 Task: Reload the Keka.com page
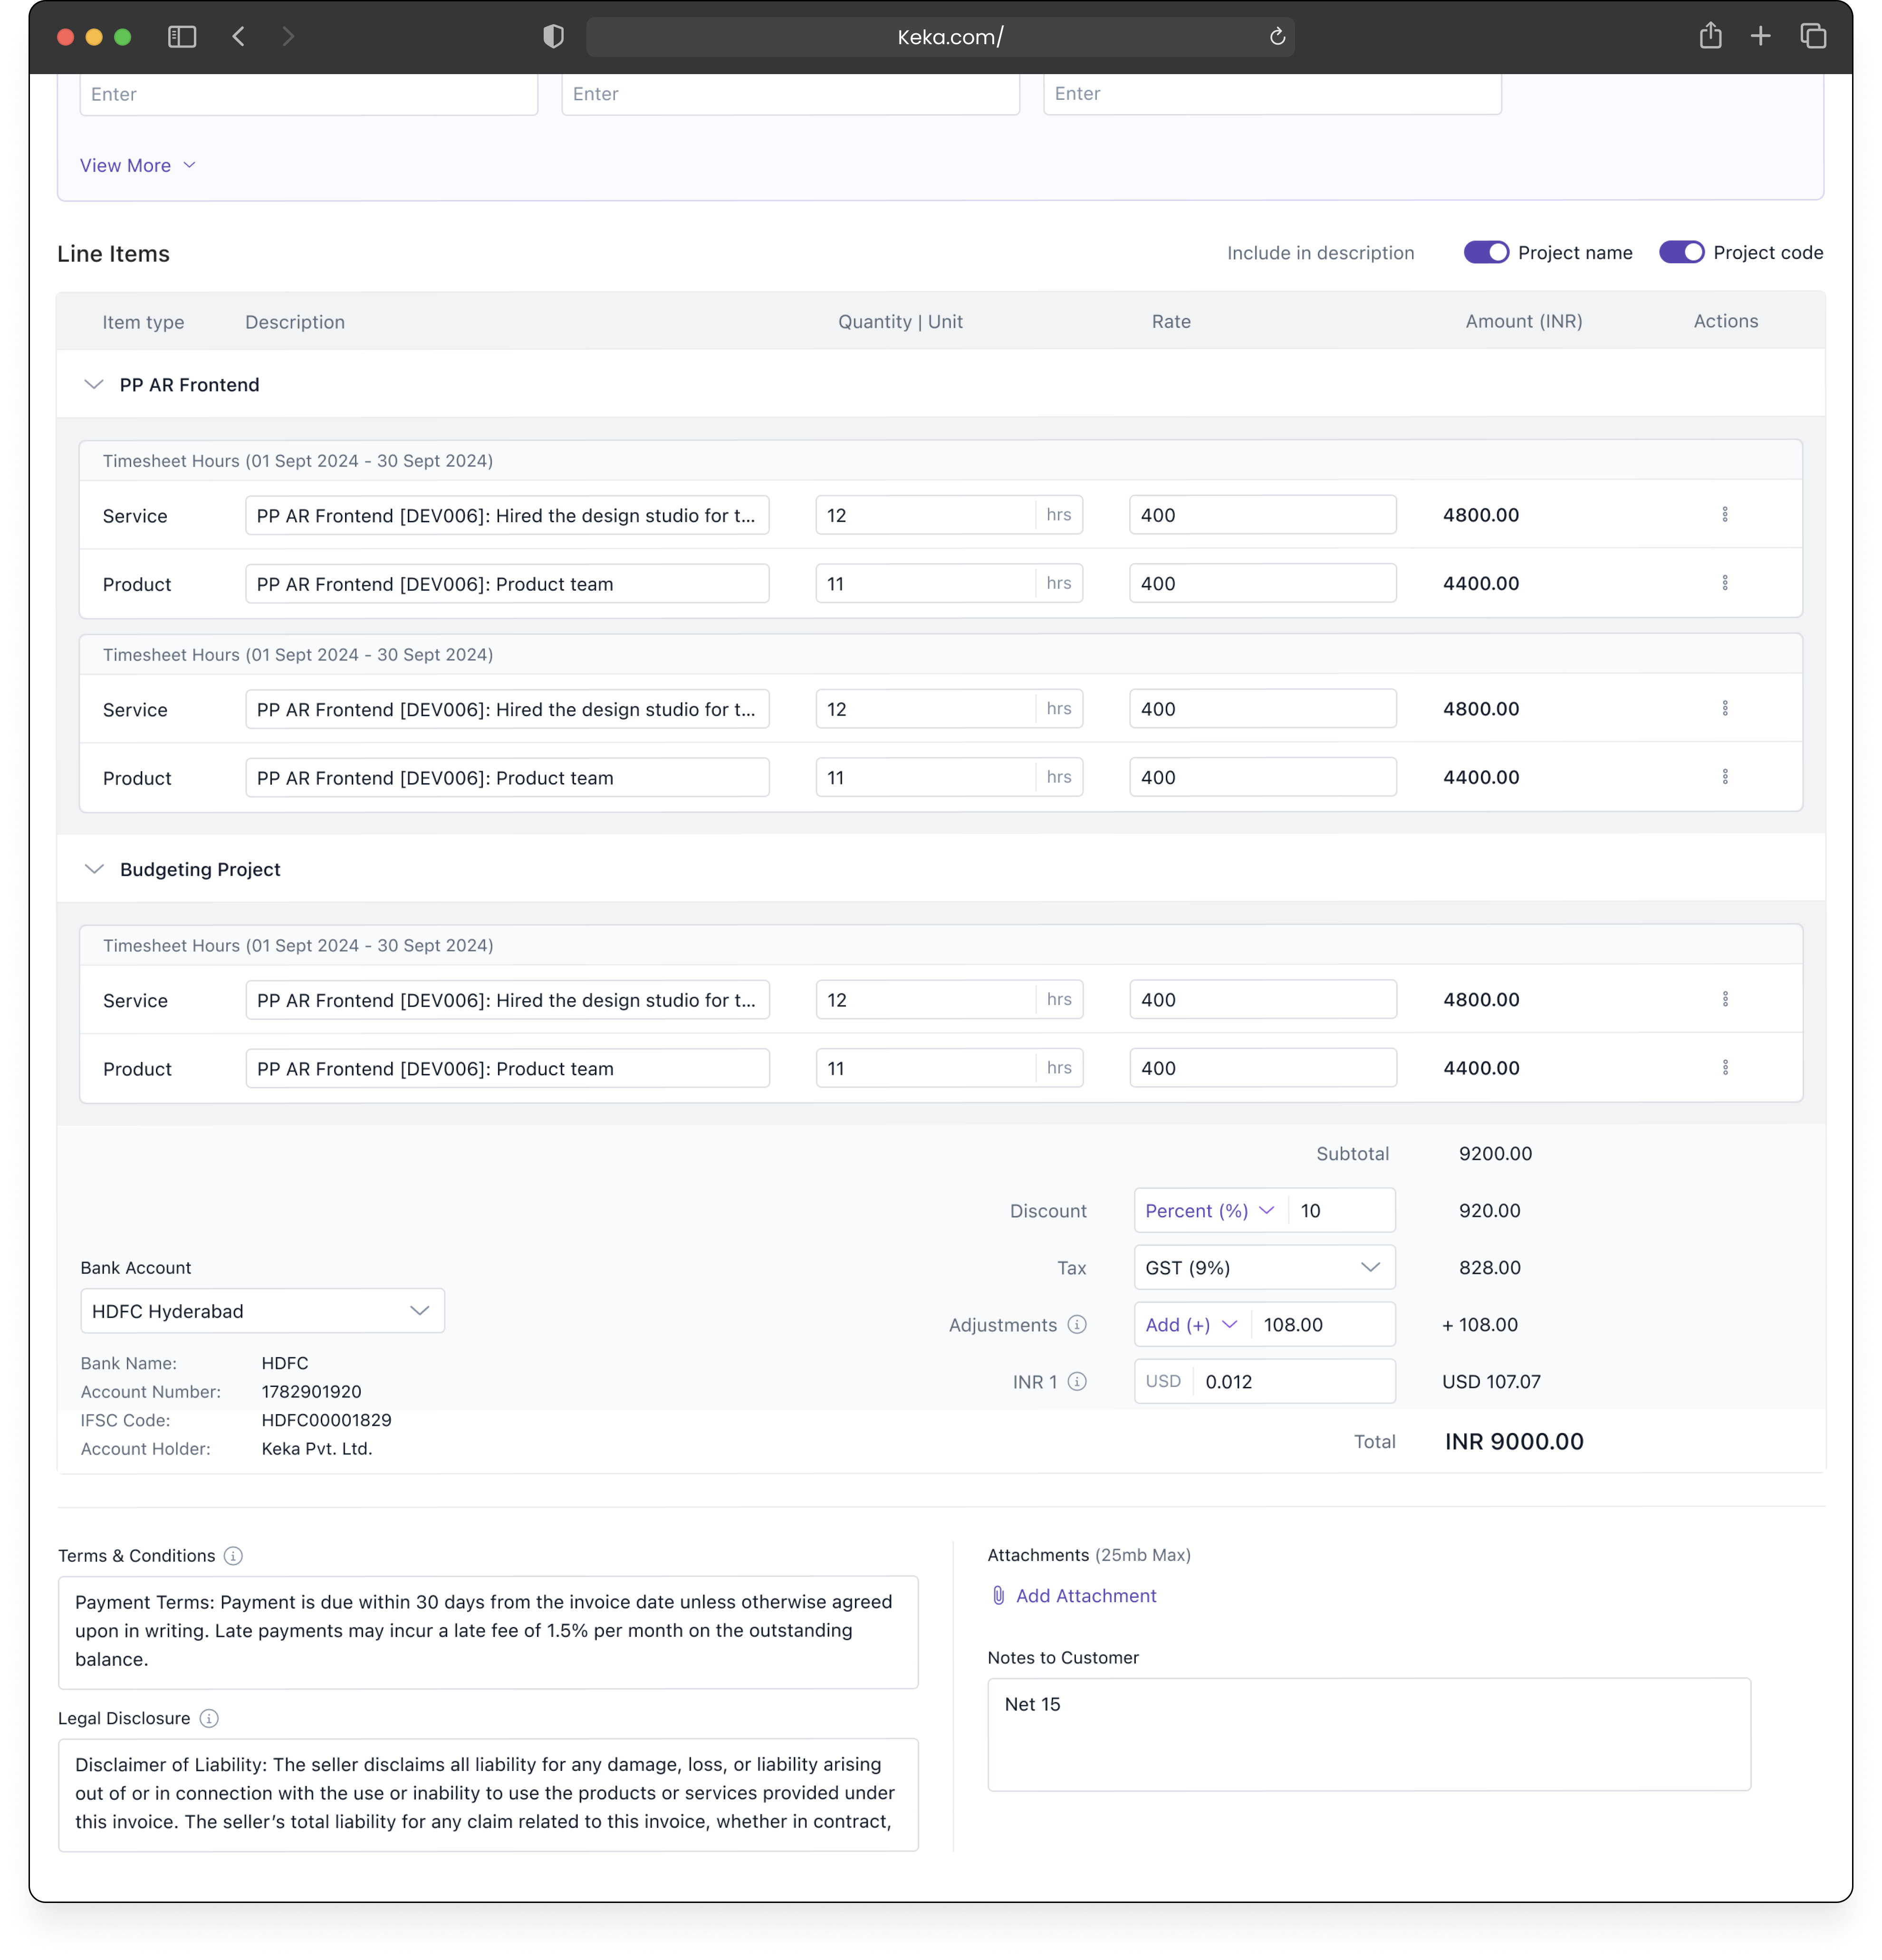pyautogui.click(x=1277, y=37)
